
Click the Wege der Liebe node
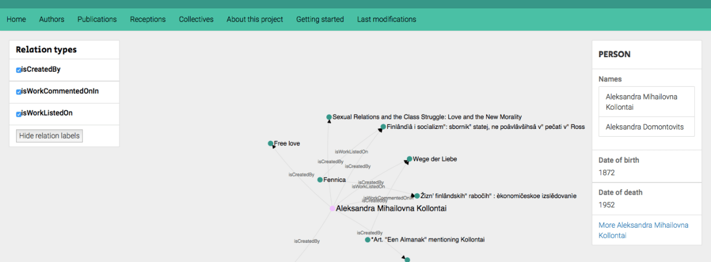click(x=409, y=159)
